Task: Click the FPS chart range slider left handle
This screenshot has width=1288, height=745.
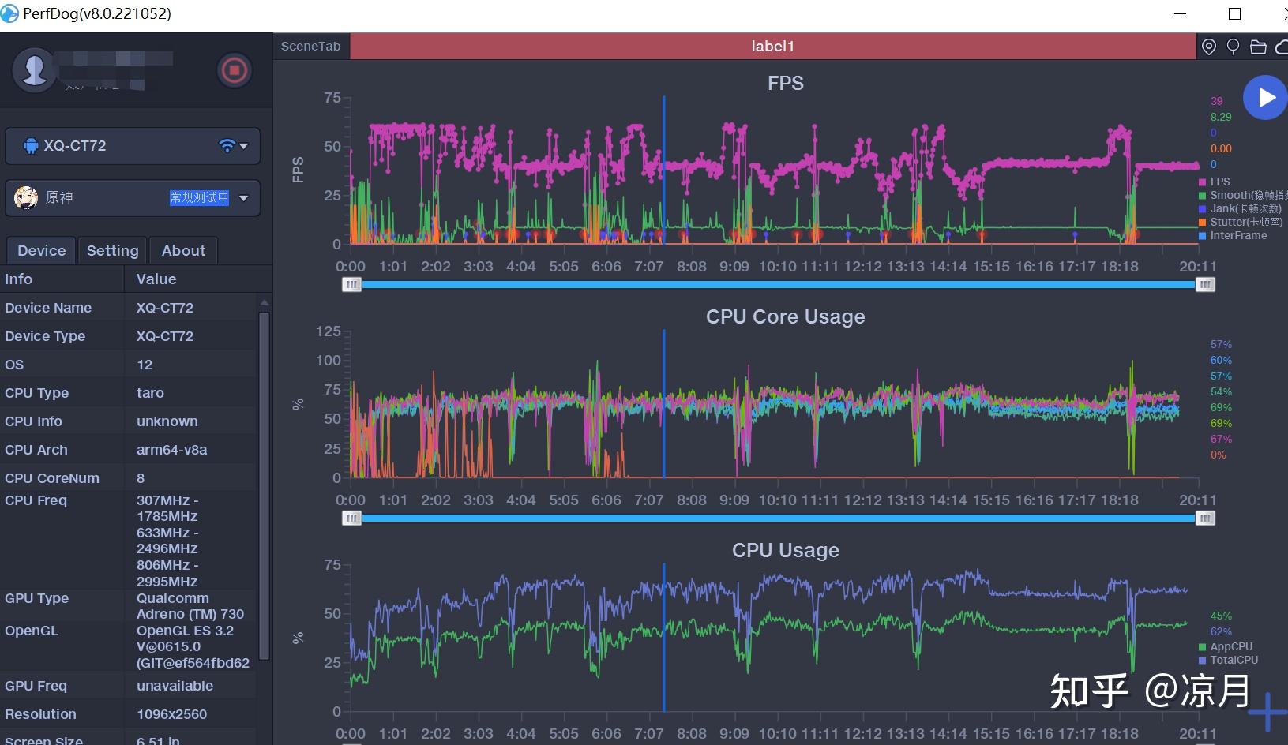Action: 351,284
